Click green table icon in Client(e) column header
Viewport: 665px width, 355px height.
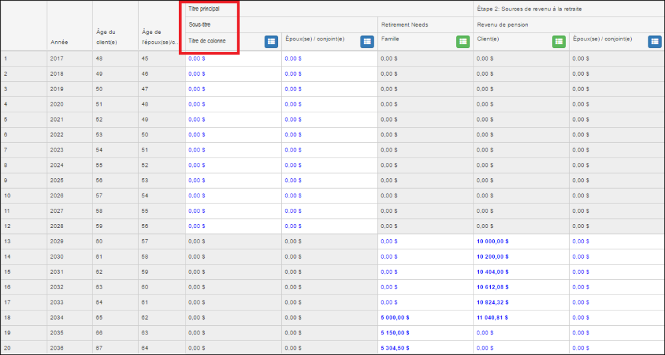559,42
